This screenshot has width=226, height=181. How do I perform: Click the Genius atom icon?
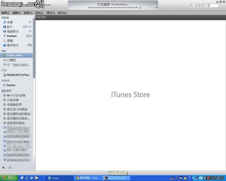5,85
